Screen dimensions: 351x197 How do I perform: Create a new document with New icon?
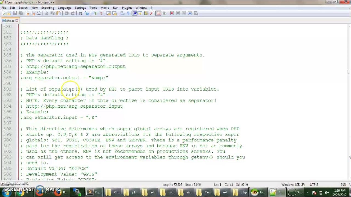4,13
